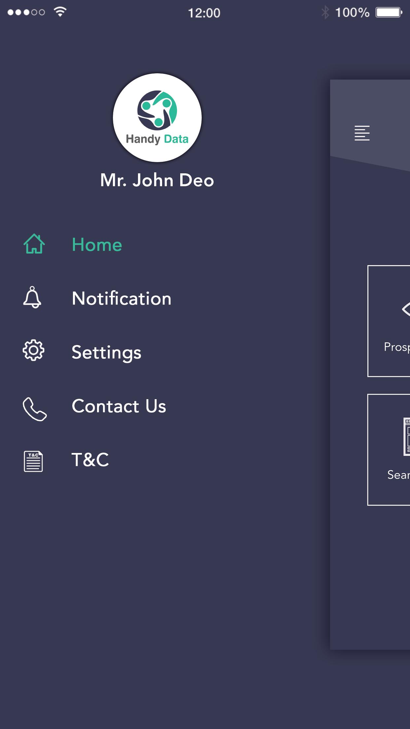This screenshot has width=410, height=729.
Task: Tap the Contact Us phone icon
Action: [x=35, y=409]
